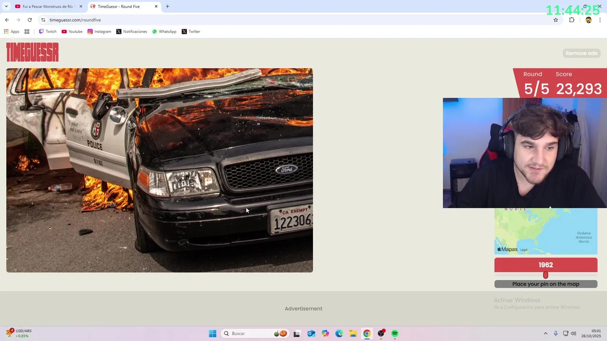
Task: Click the microphone tray icon
Action: pyautogui.click(x=556, y=333)
